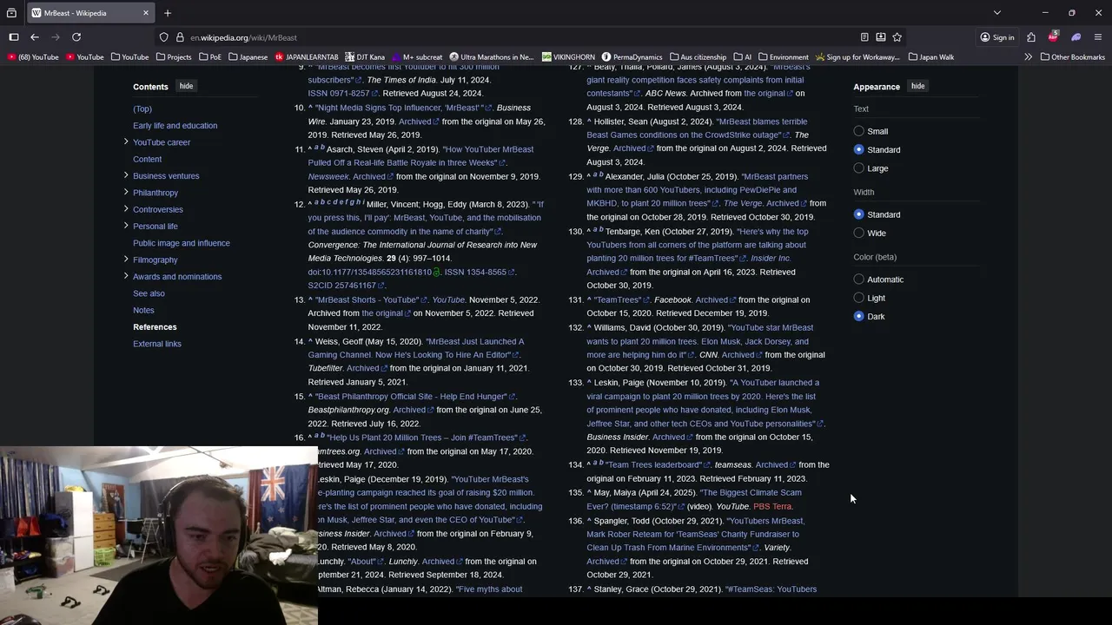Image resolution: width=1112 pixels, height=625 pixels.
Task: Click the tracking protection shield icon
Action: point(163,37)
